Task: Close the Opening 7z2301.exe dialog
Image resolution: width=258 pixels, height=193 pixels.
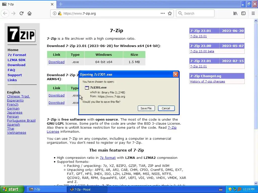Action: click(176, 74)
